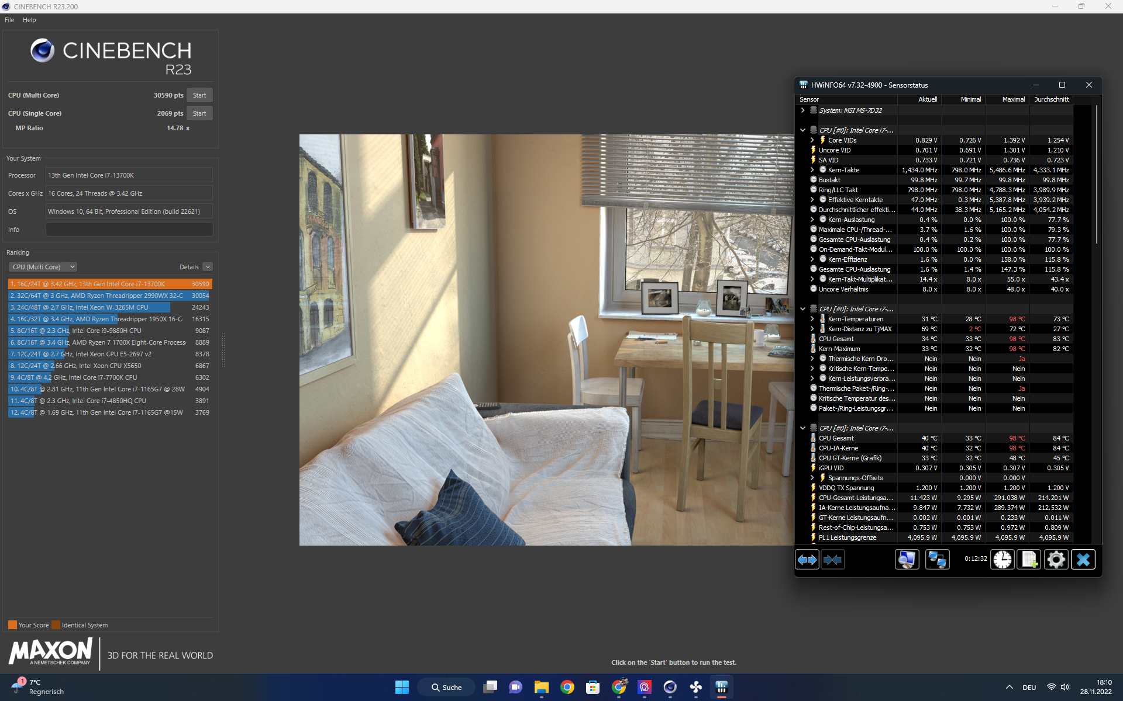
Task: Click DEU language indicator
Action: coord(1029,688)
